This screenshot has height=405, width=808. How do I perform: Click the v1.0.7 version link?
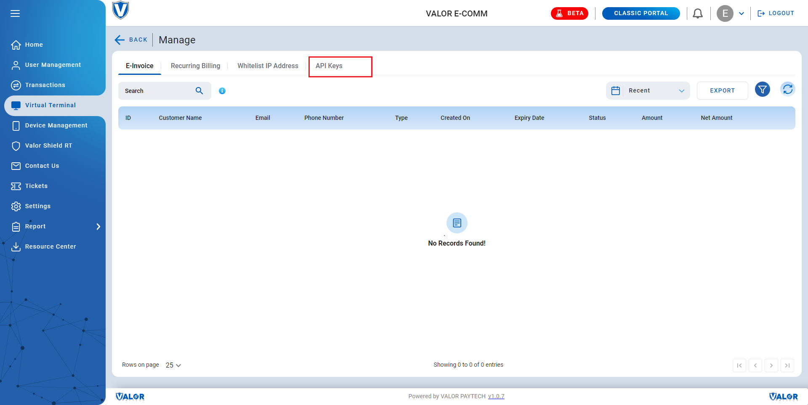coord(496,396)
